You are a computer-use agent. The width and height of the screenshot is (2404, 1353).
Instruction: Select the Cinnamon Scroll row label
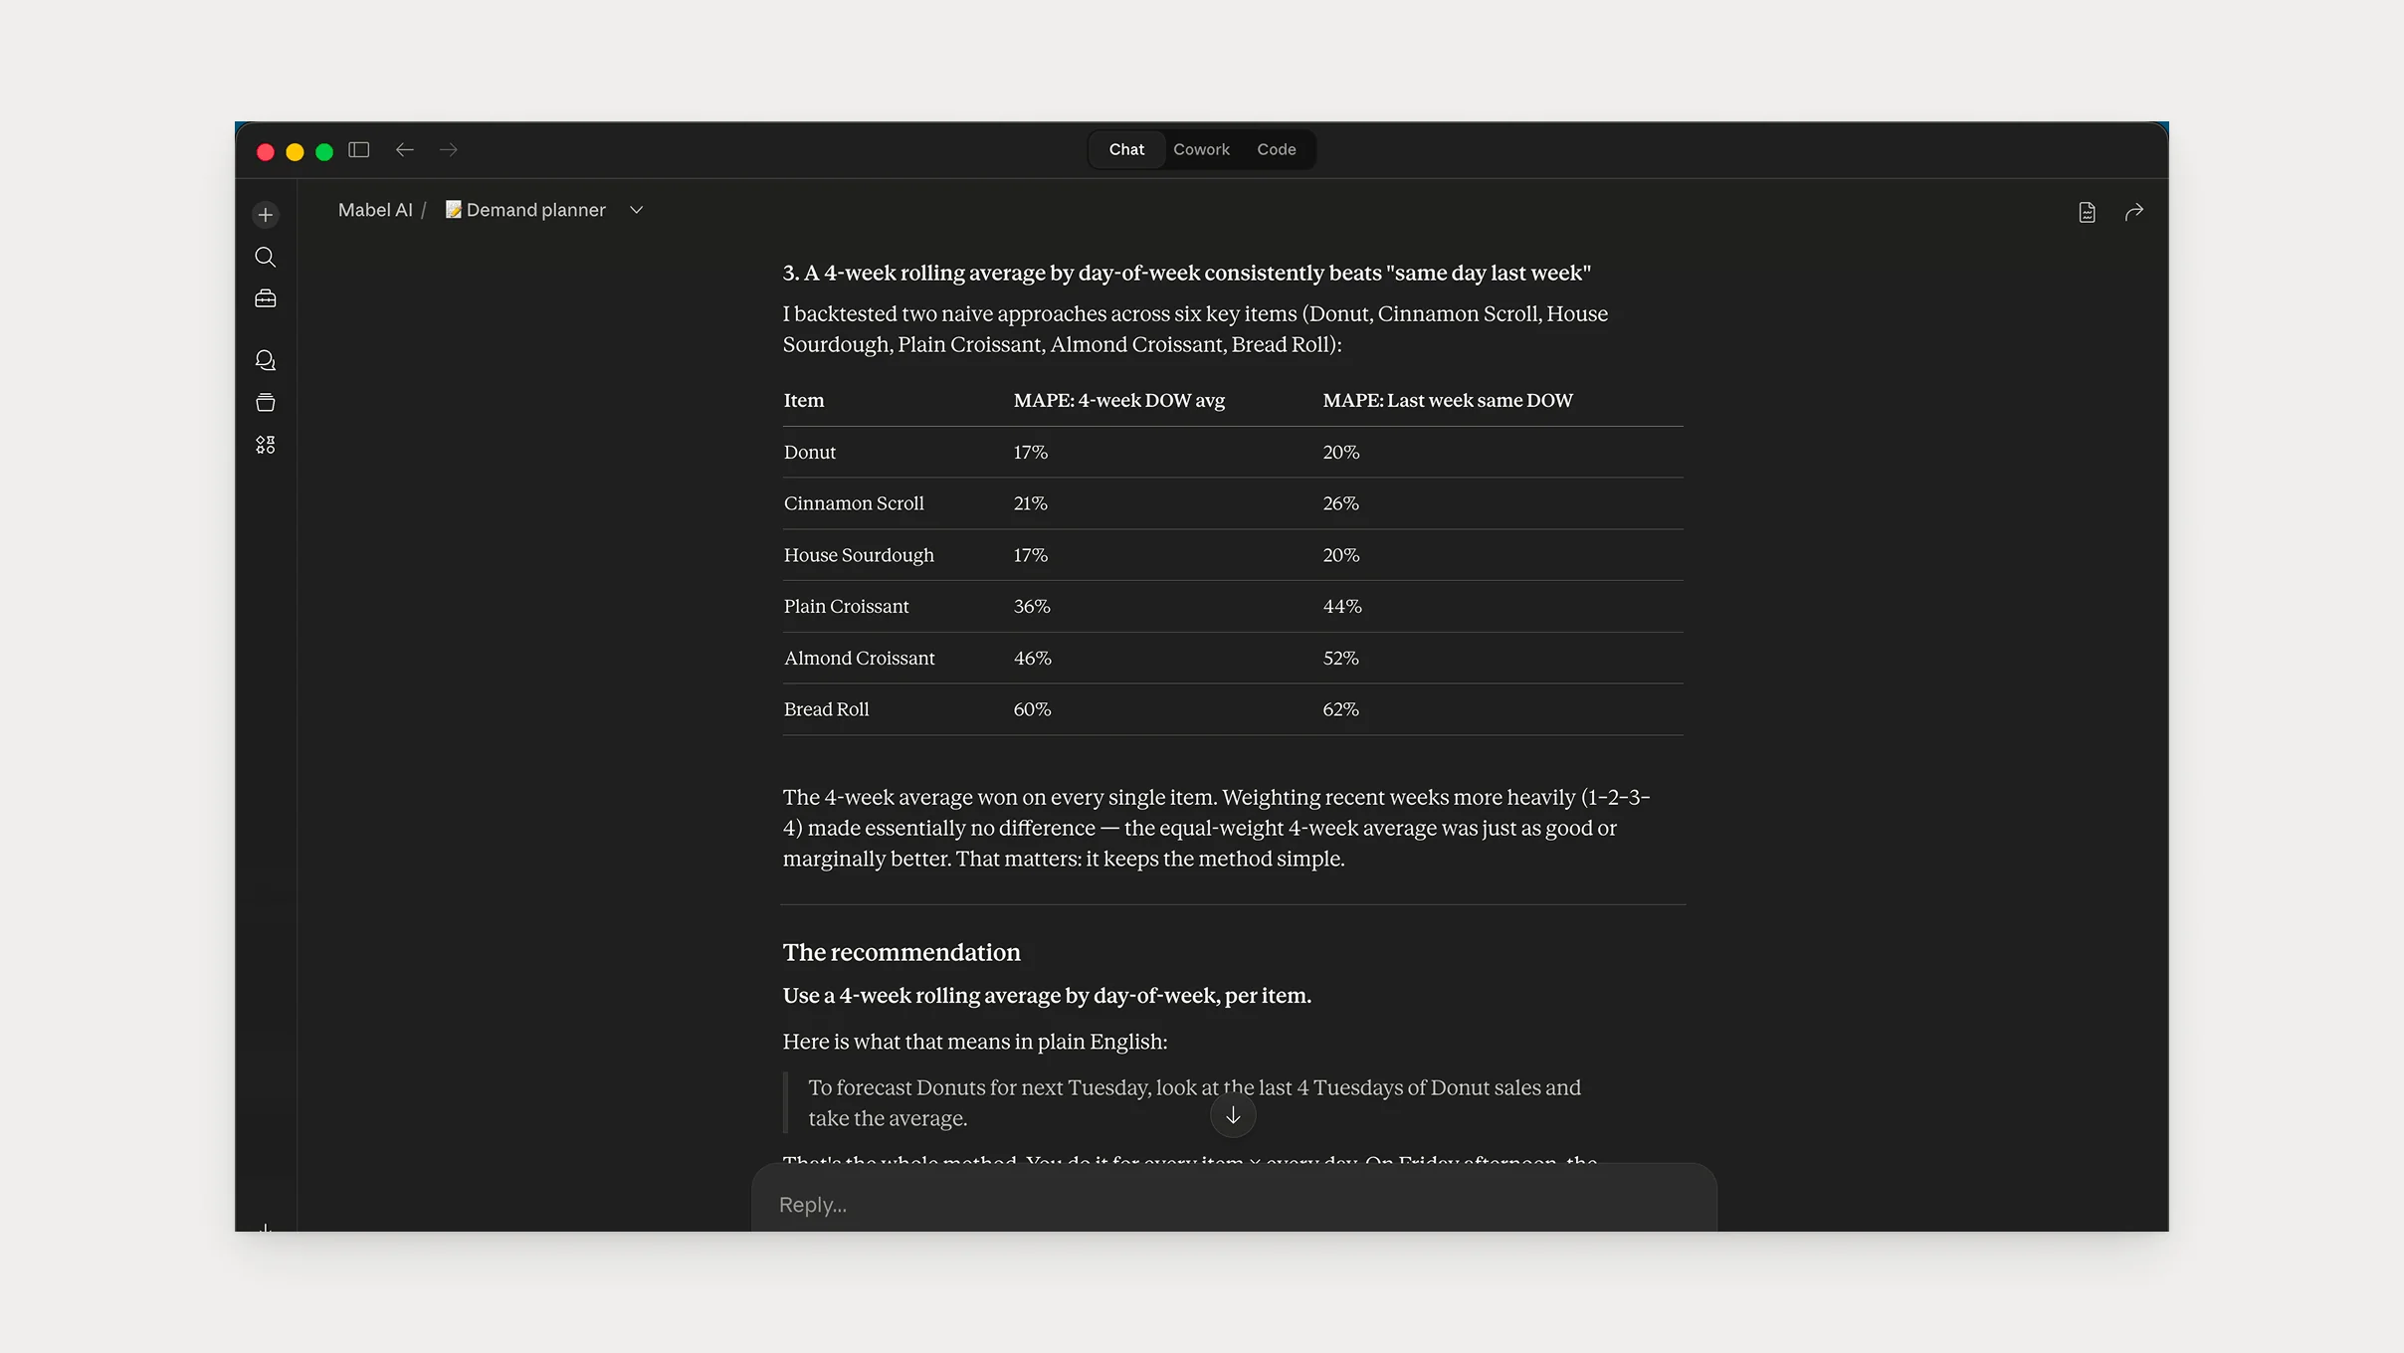tap(854, 503)
